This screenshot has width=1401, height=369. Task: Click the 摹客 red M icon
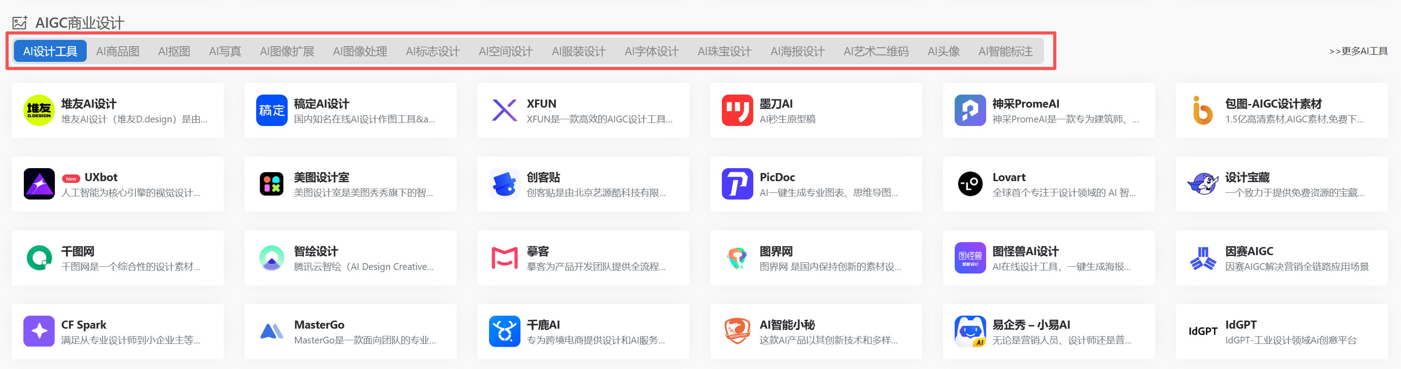click(504, 258)
